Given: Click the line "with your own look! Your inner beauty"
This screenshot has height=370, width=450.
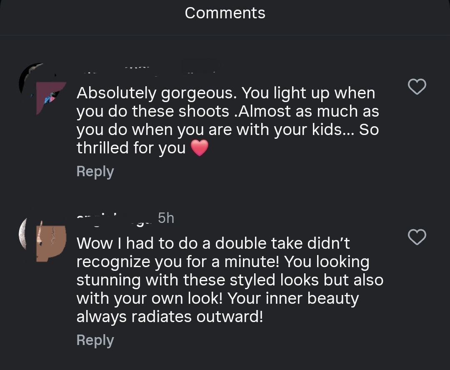Looking at the screenshot, I should 217,298.
